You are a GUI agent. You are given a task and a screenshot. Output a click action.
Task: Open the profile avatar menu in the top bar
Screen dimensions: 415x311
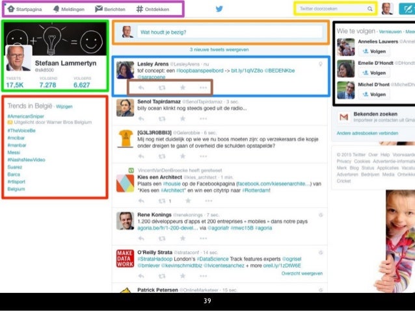click(387, 8)
